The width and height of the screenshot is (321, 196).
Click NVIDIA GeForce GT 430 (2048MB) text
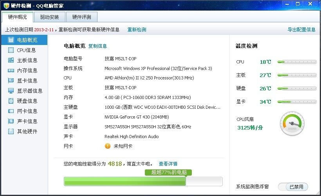pos(137,117)
